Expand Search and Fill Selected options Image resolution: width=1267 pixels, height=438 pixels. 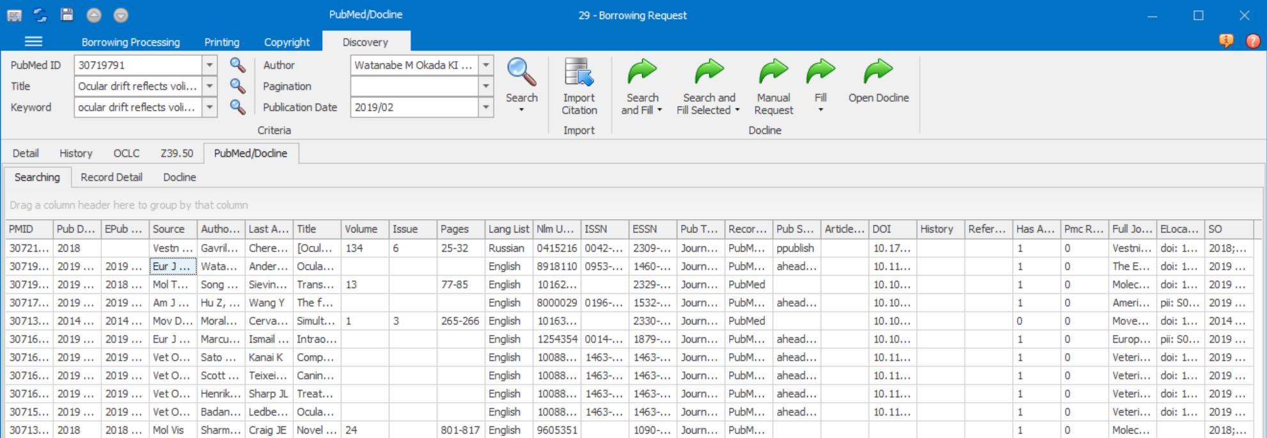(737, 110)
